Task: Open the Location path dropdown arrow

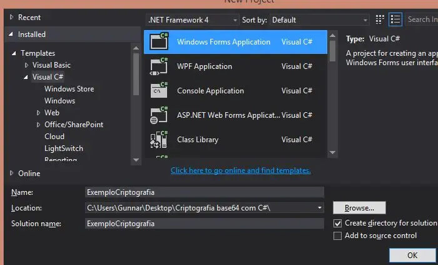Action: coord(320,208)
